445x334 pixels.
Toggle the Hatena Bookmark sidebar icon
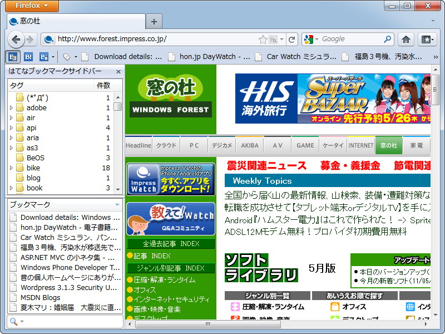12,57
